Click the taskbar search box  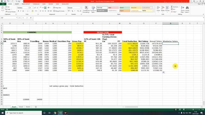tap(23, 113)
